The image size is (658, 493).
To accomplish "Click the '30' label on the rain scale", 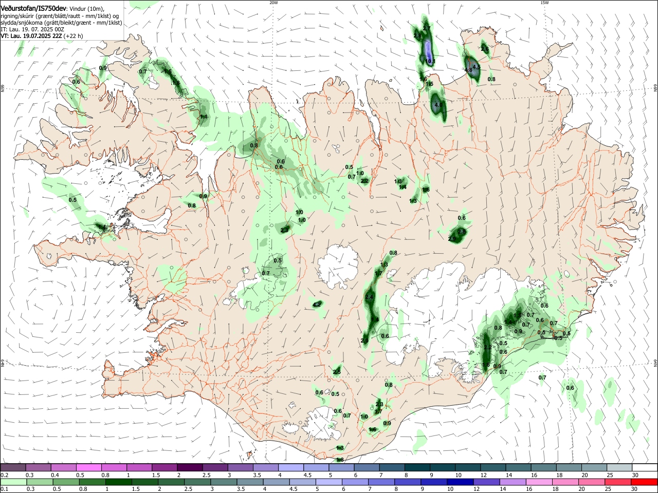I will point(633,489).
